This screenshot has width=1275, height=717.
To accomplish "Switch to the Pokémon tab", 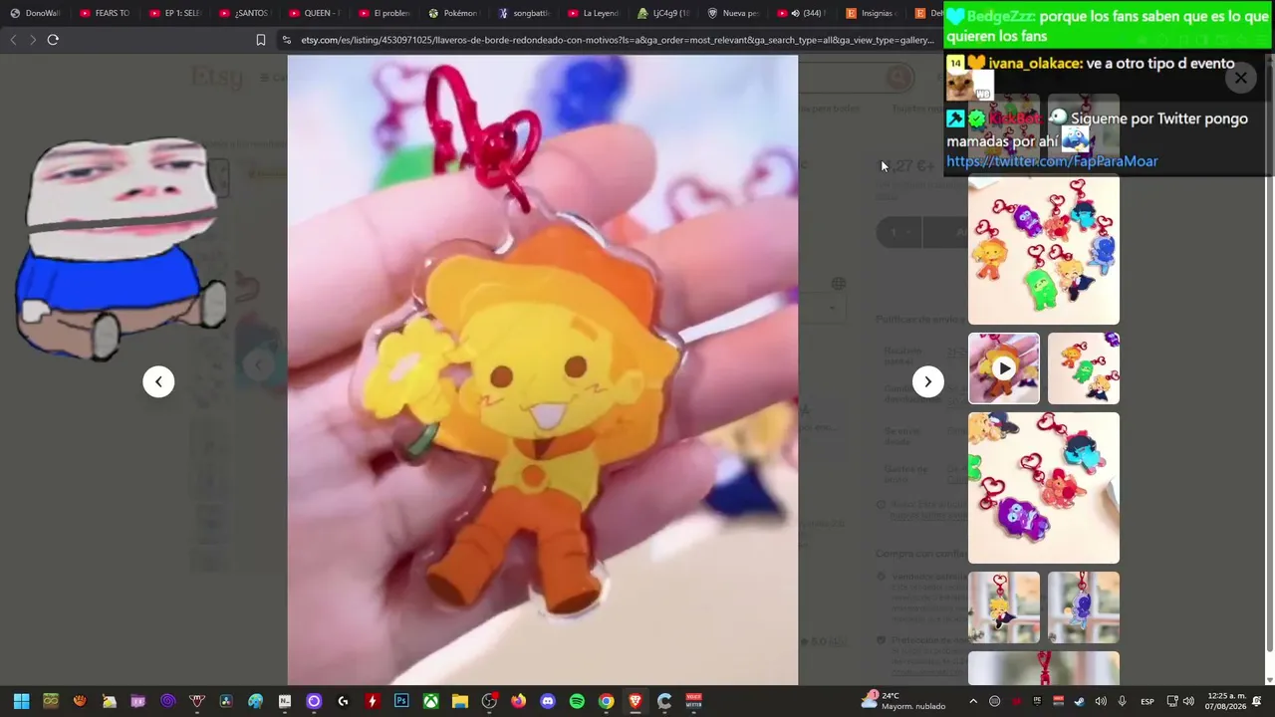I will coord(454,13).
